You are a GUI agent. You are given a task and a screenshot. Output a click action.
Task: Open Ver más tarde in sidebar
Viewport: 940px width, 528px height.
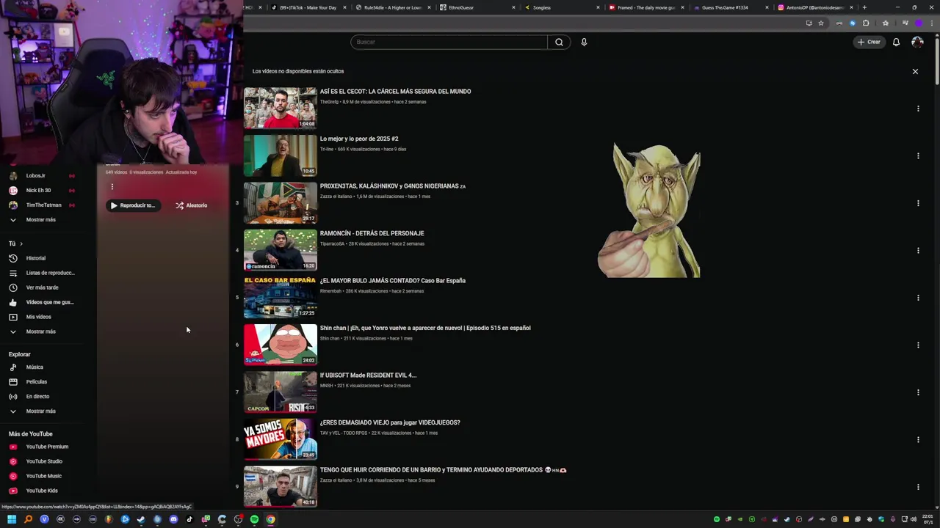tap(42, 287)
